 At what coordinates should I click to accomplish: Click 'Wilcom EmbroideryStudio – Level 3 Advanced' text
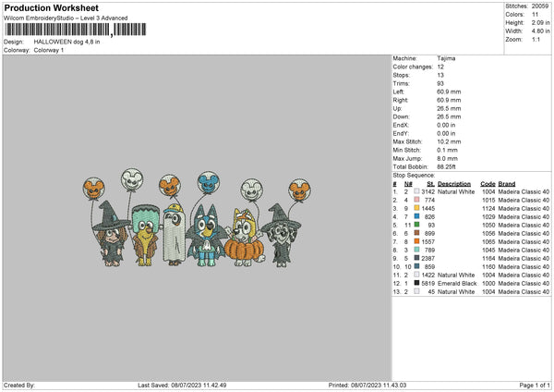coord(66,18)
